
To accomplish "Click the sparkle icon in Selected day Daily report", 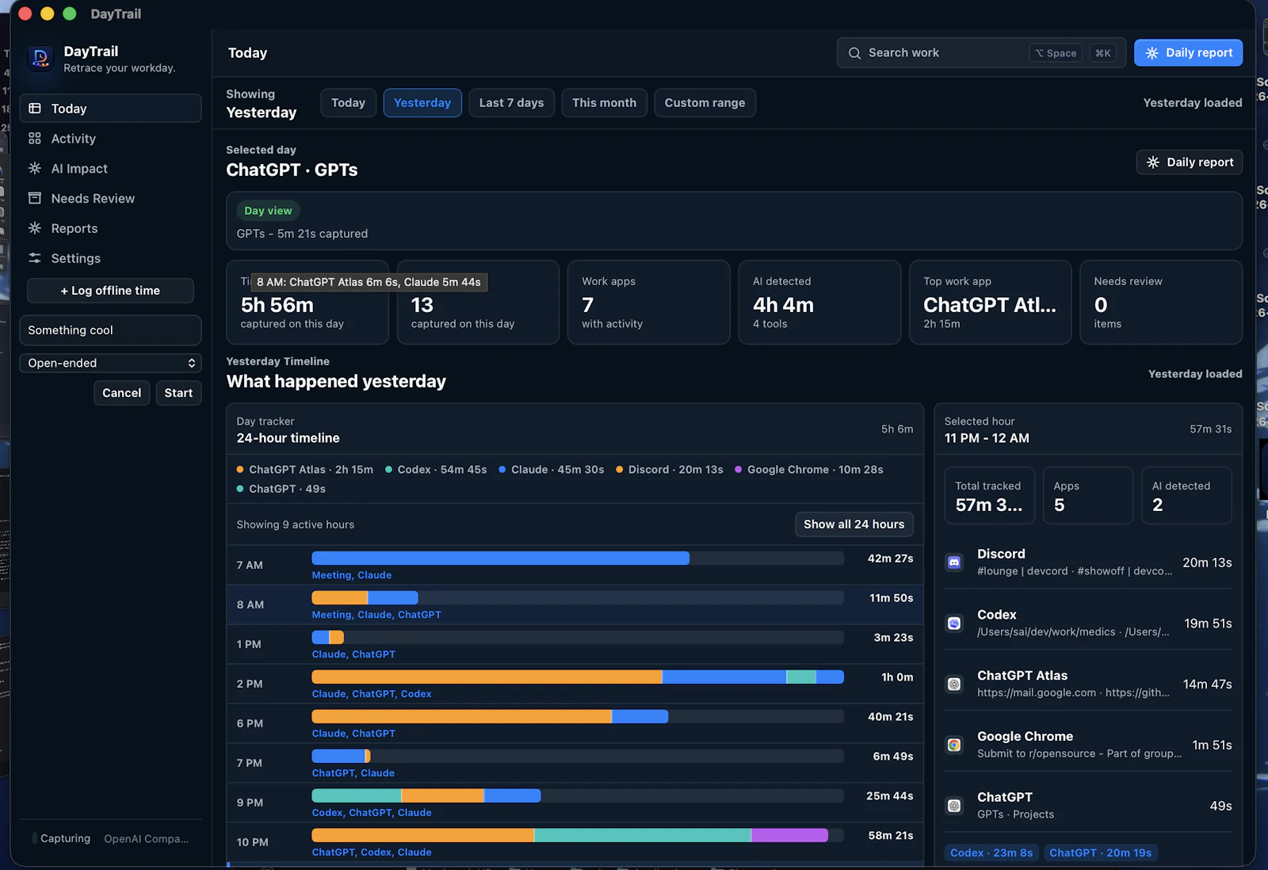I will (x=1153, y=162).
